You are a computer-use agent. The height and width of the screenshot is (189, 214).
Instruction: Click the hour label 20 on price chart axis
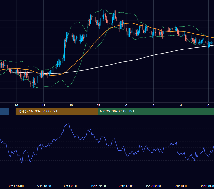pyautogui.click(x=71, y=106)
